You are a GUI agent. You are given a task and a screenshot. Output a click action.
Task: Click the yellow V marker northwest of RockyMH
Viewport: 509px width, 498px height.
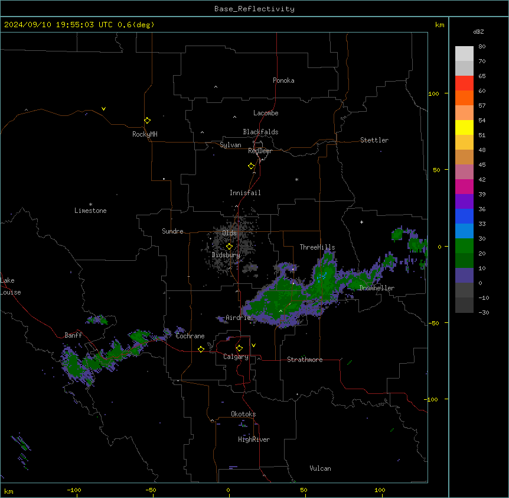click(x=103, y=109)
